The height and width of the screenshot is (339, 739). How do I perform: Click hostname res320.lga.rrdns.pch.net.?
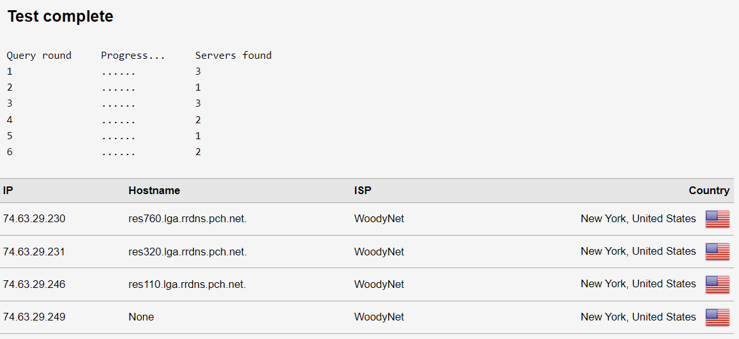(188, 252)
